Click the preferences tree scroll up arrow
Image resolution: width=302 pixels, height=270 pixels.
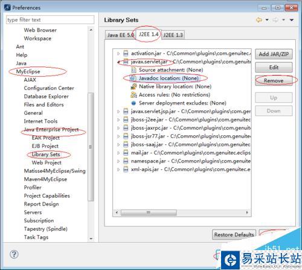(x=91, y=30)
